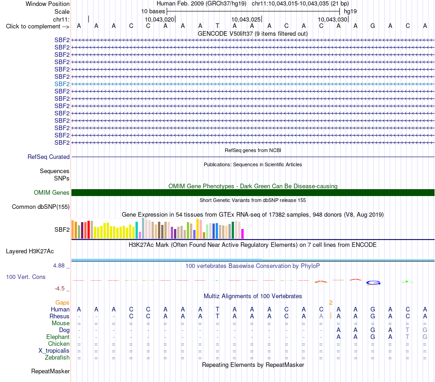Viewport: 435px width, 382px height.
Task: Open the GENCODE V50lift37 track title
Action: (x=252, y=33)
